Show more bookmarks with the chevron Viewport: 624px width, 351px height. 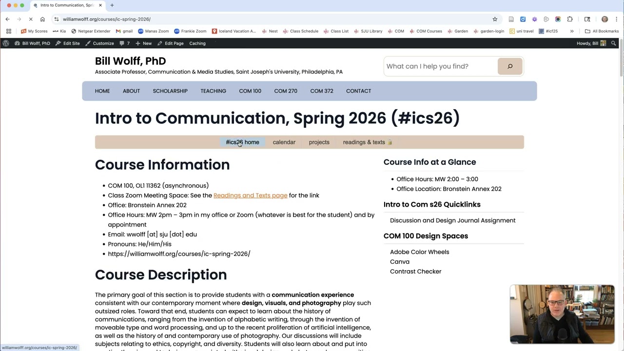(x=572, y=31)
